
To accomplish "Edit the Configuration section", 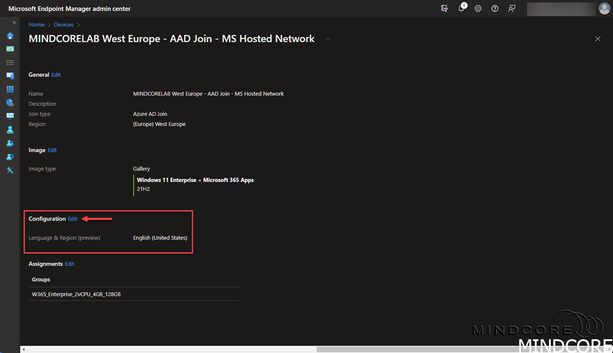I will pyautogui.click(x=72, y=219).
